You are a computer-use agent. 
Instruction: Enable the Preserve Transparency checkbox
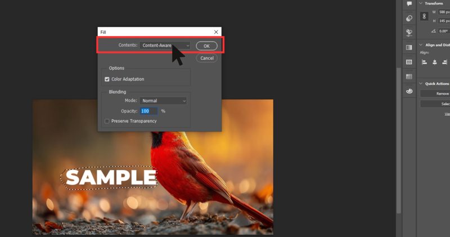click(x=107, y=121)
